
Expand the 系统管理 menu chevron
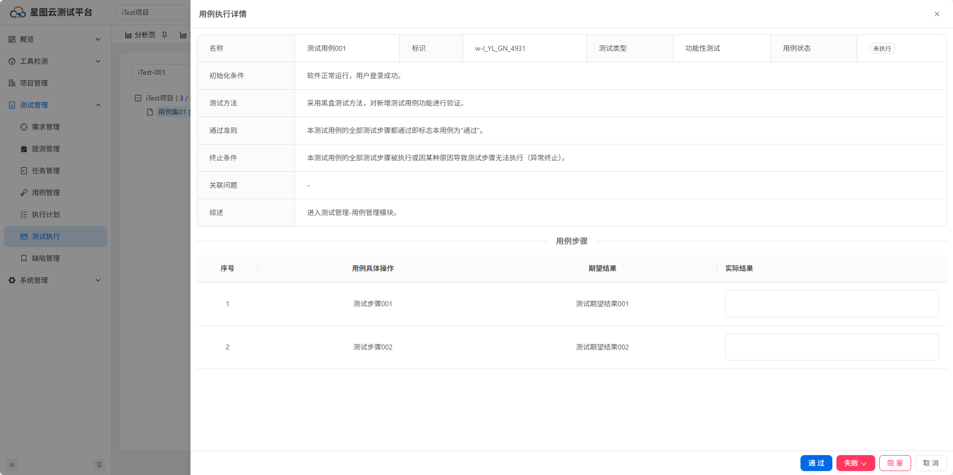[98, 280]
